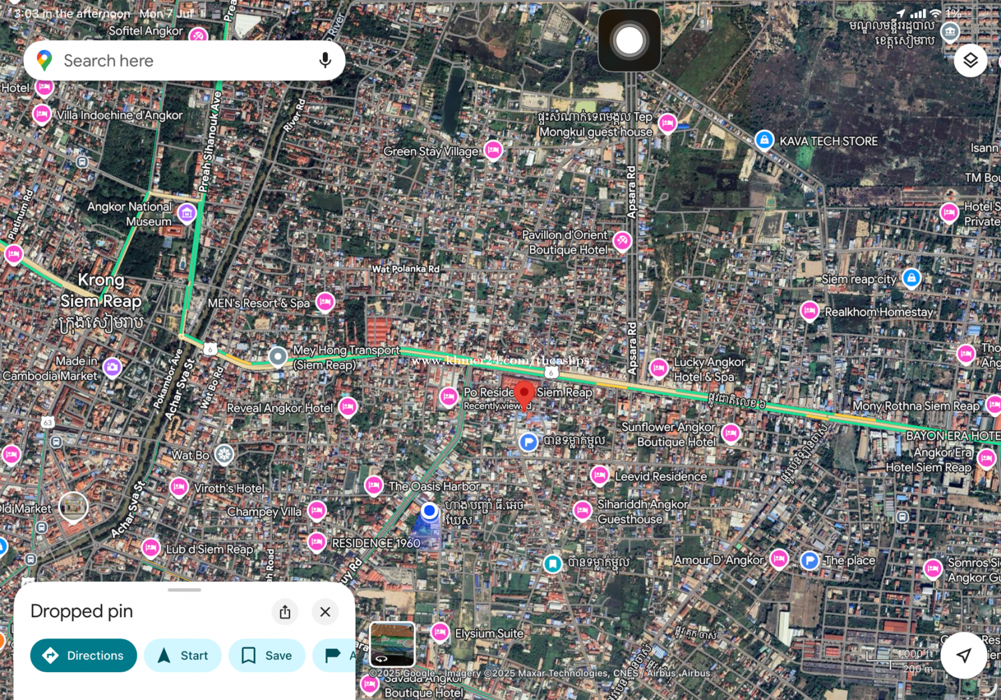This screenshot has height=700, width=1001.
Task: Share the dropped pin
Action: [x=285, y=612]
